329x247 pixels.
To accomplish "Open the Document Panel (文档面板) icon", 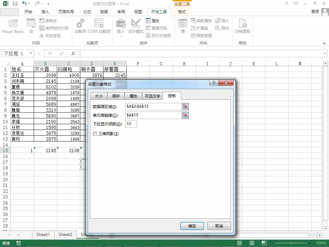I will [242, 23].
